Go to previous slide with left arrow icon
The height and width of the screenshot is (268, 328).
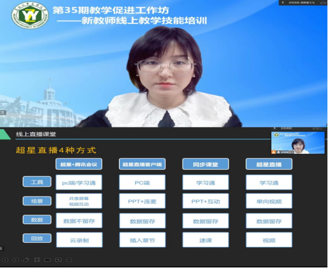click(x=5, y=260)
